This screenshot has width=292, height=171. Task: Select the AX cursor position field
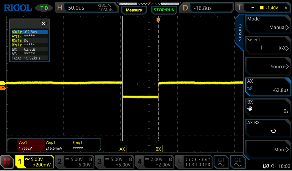[268, 86]
